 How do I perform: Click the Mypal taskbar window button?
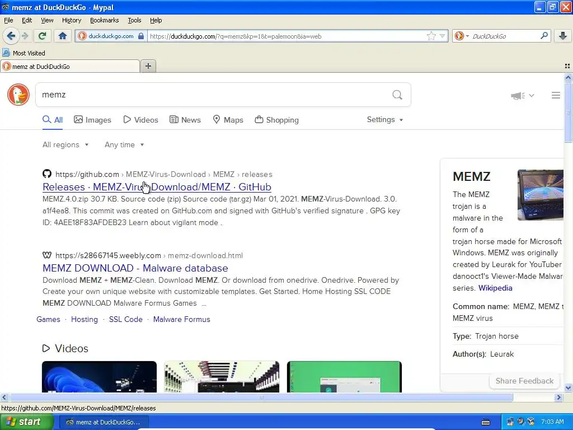(x=104, y=422)
